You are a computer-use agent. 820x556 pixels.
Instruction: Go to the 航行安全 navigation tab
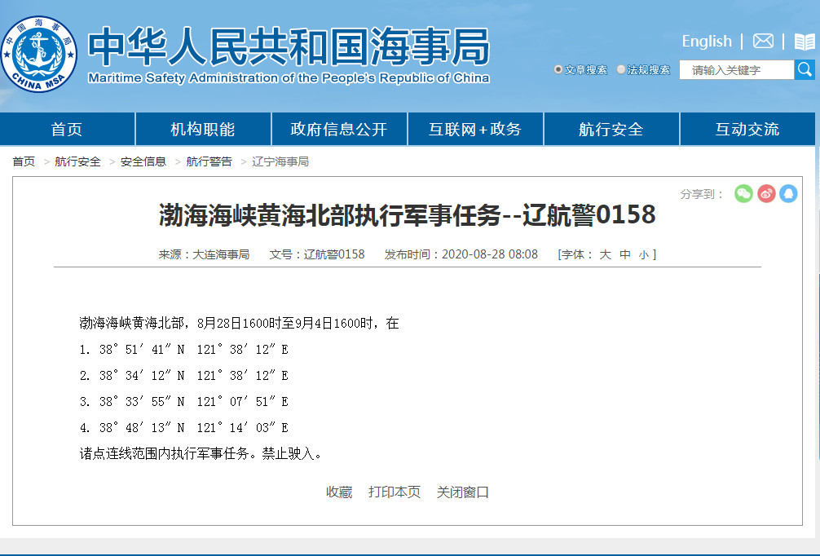[x=611, y=130]
